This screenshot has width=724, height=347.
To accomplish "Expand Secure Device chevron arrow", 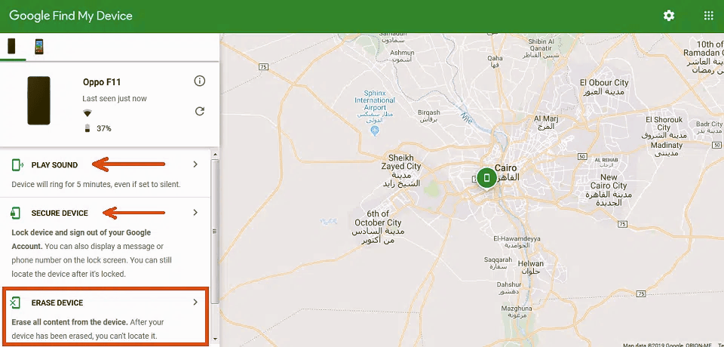I will tap(195, 213).
